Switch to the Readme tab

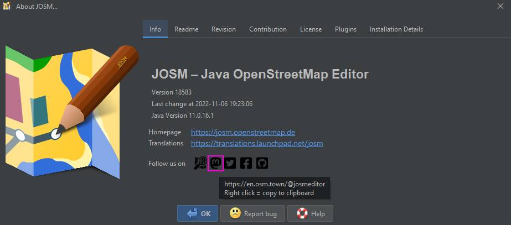[187, 29]
